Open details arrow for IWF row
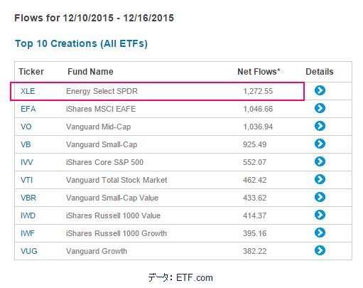This screenshot has width=363, height=288. (x=320, y=233)
